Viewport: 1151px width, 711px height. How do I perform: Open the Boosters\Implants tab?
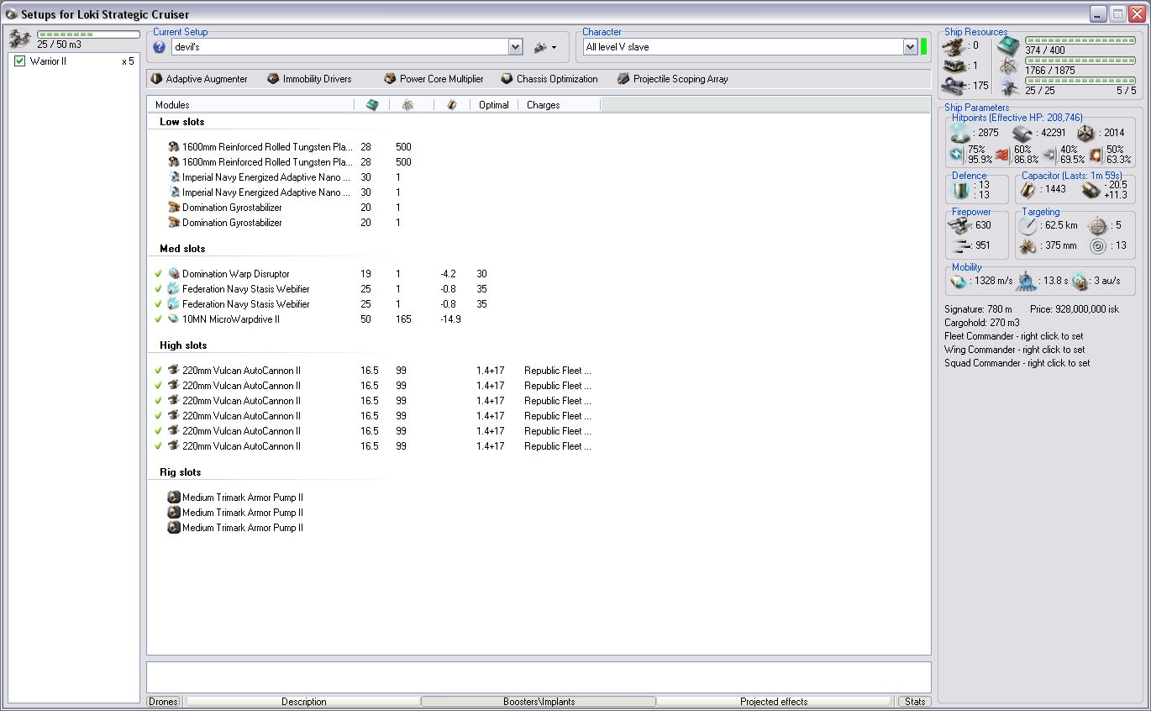click(539, 702)
